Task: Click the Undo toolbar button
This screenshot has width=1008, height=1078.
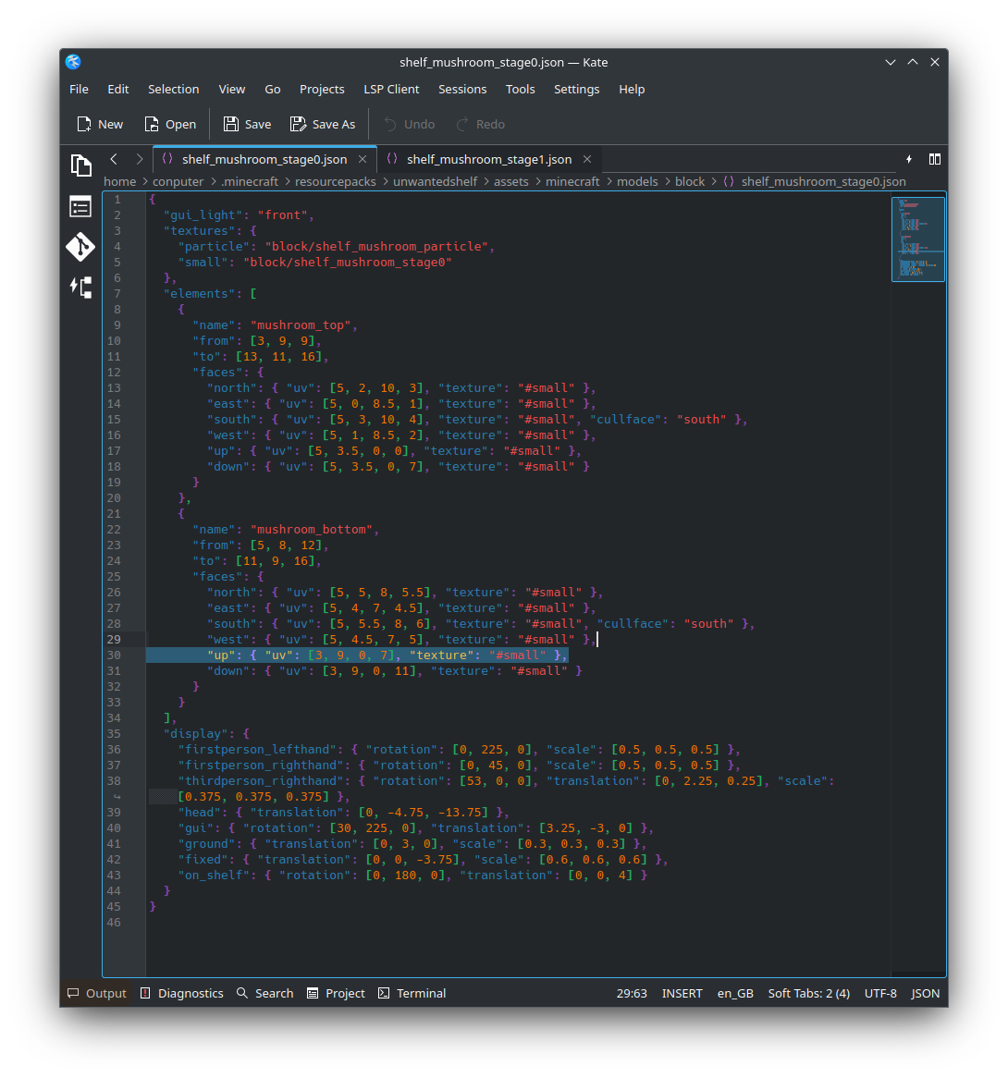Action: (x=409, y=125)
